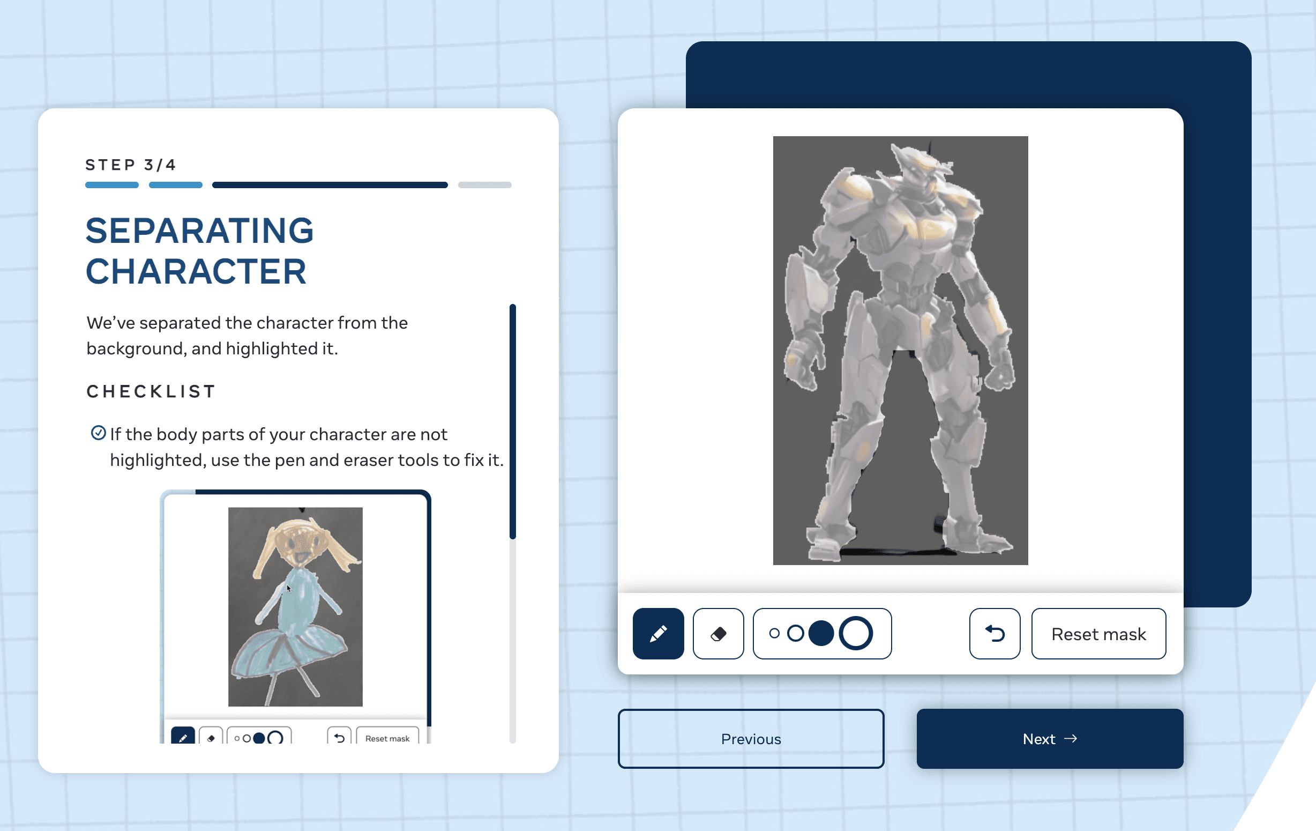Screen dimensions: 1316x831
Task: Click the final gray progress segment
Action: (x=484, y=185)
